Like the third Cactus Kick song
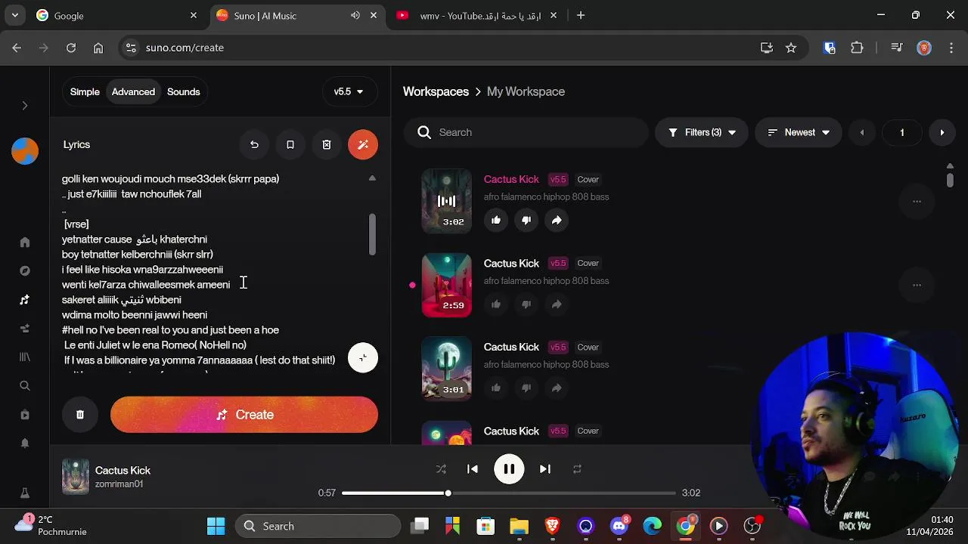This screenshot has height=544, width=968. (496, 388)
